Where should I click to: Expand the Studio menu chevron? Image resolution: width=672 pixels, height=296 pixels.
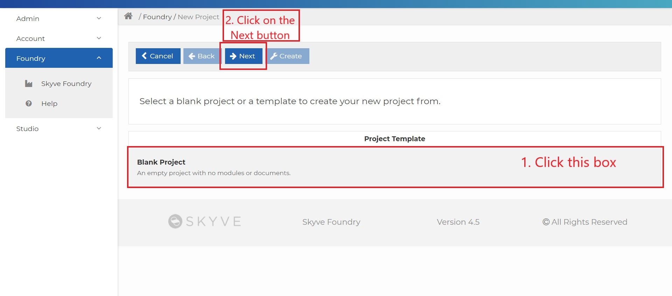[x=99, y=128]
